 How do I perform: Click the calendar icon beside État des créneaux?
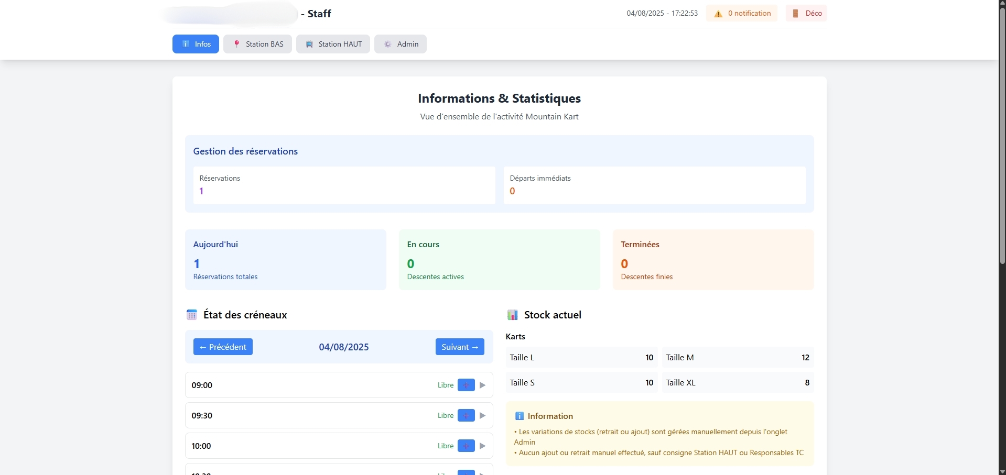coord(192,315)
